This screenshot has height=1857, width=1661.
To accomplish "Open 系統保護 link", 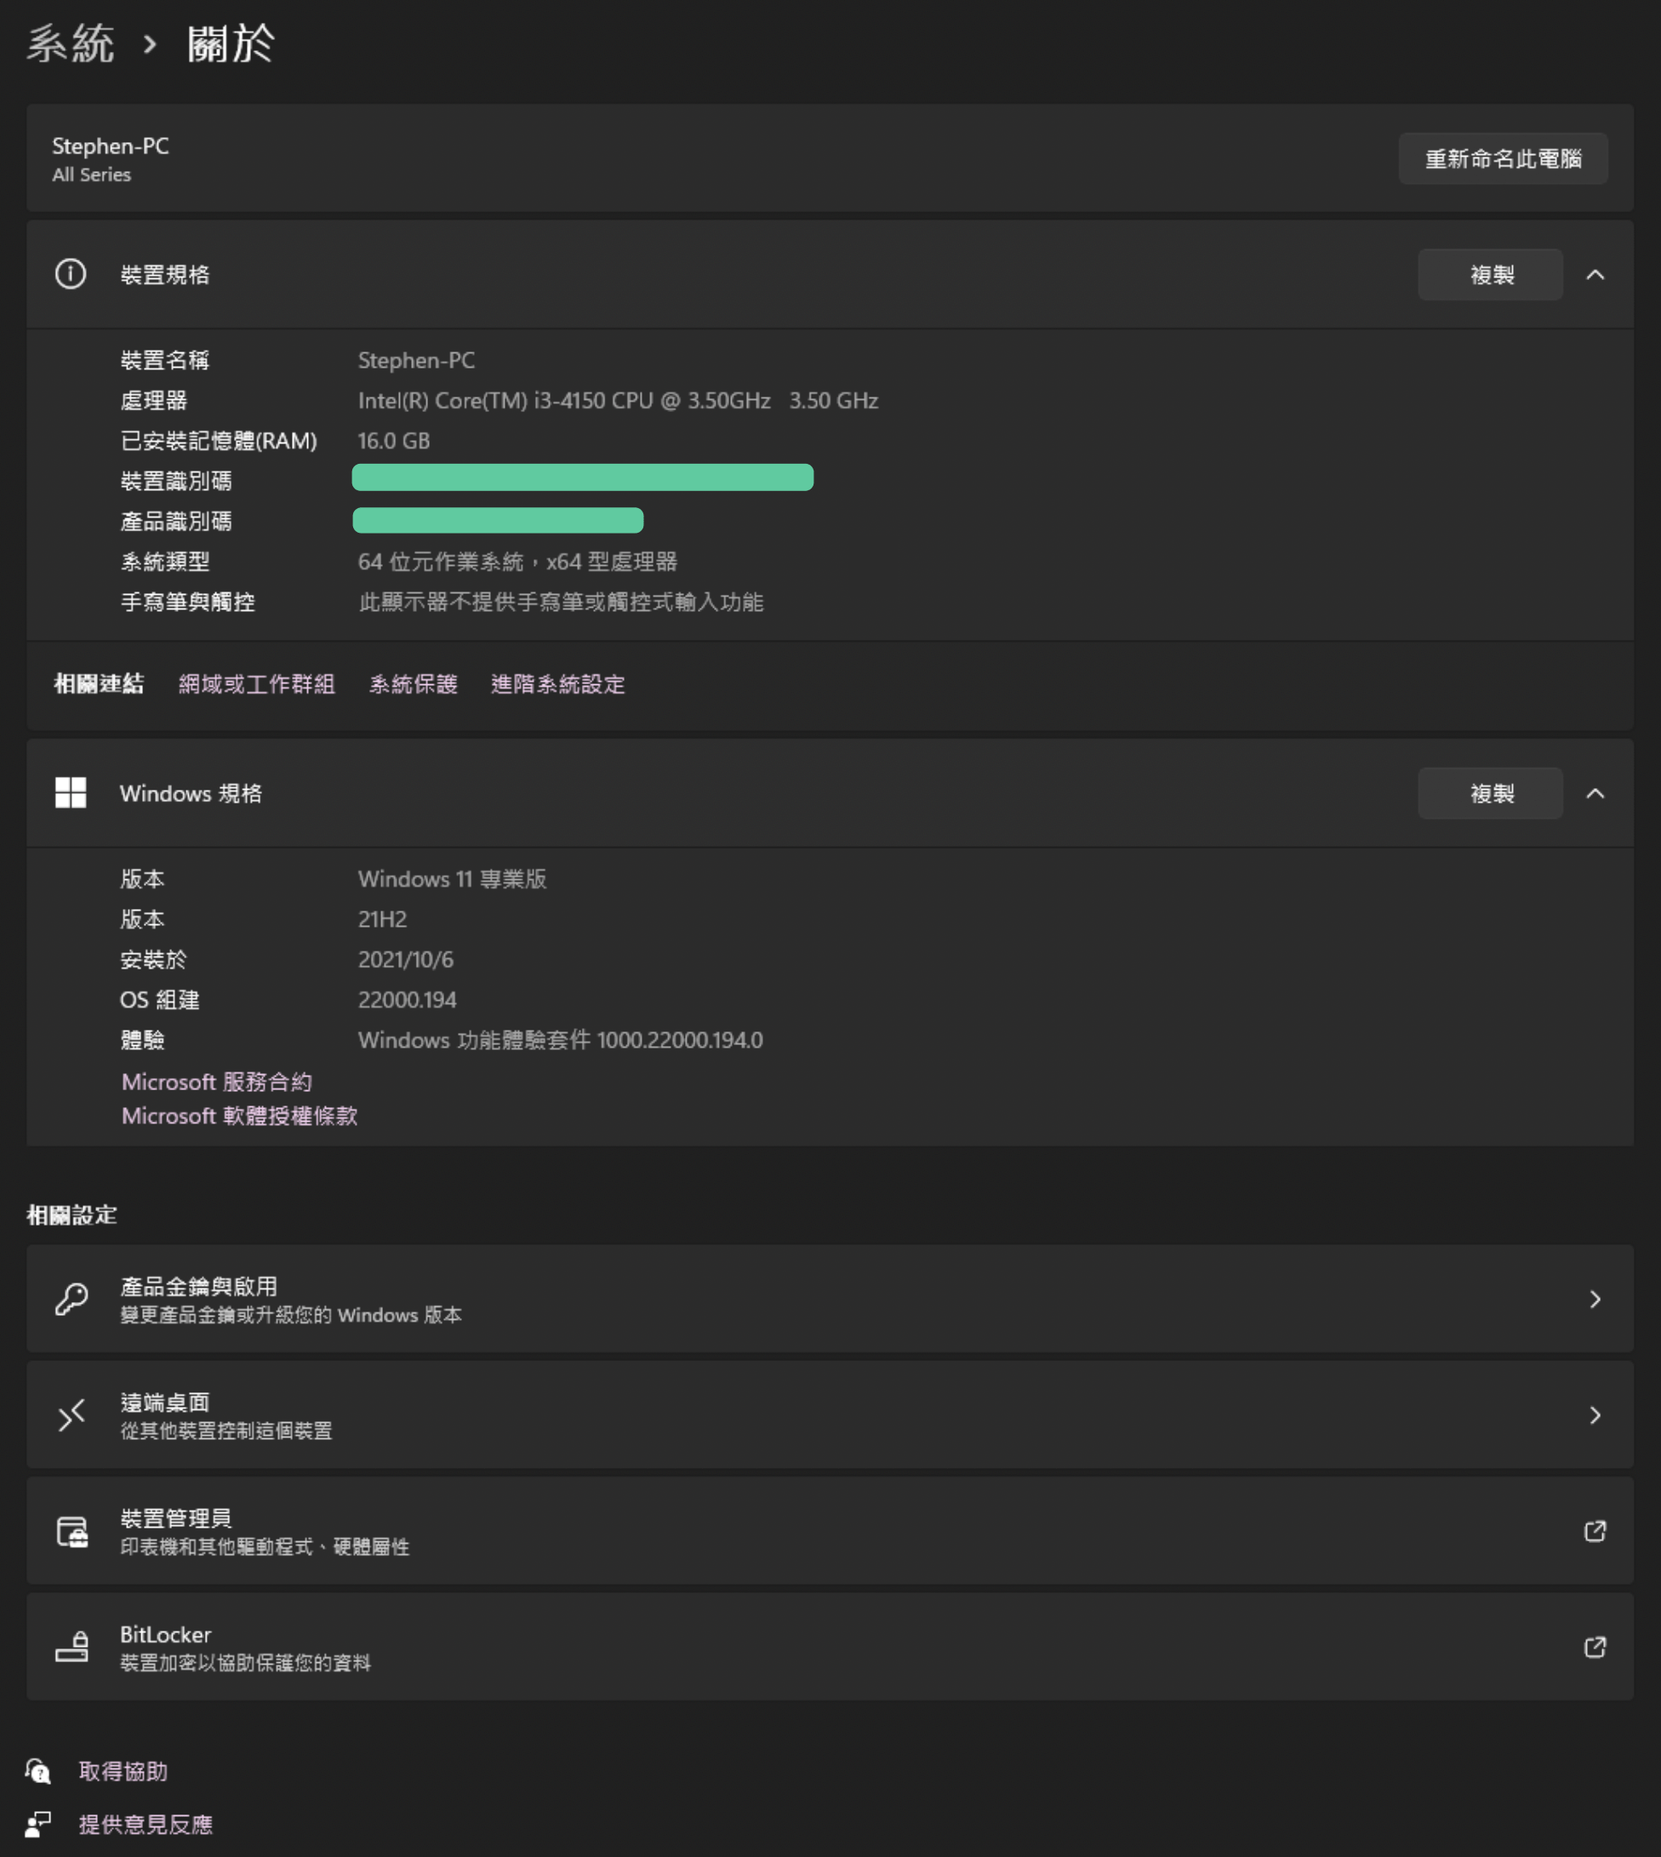I will tap(414, 683).
